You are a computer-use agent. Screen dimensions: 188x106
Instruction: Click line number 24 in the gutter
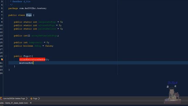pyautogui.click(x=1, y=73)
